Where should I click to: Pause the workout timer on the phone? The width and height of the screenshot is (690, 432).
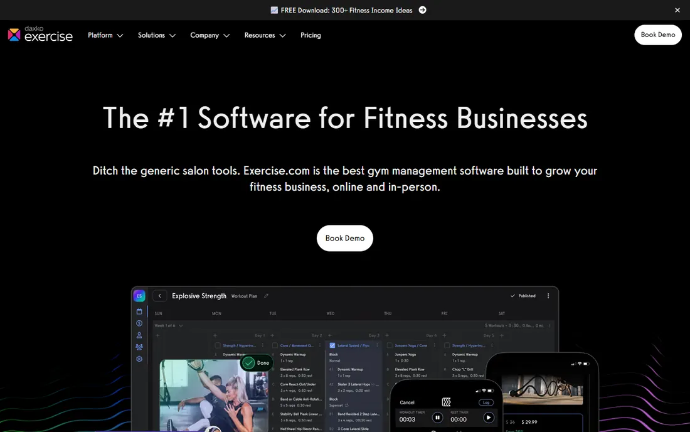point(437,418)
